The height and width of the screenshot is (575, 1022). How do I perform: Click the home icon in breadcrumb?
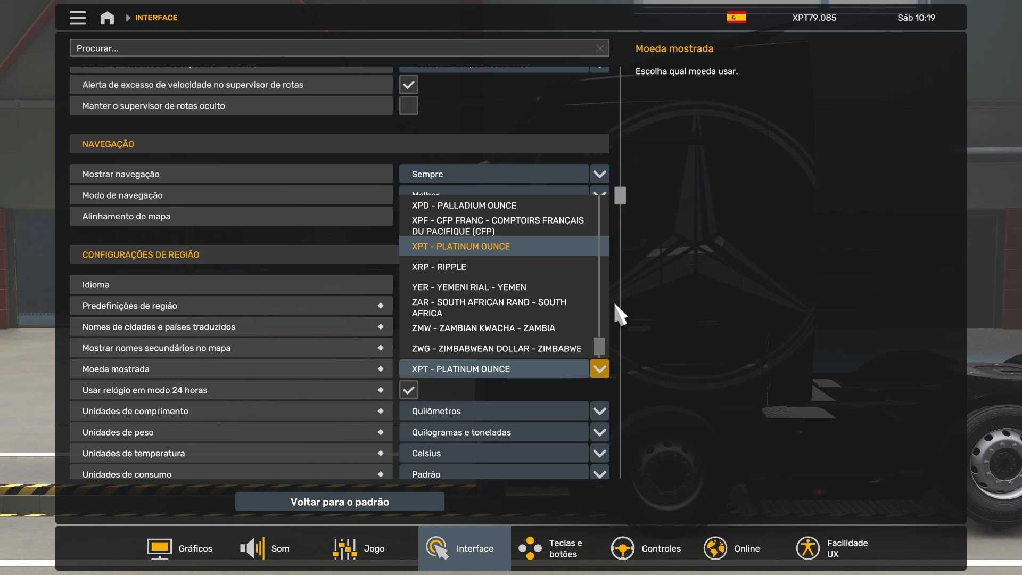(107, 18)
